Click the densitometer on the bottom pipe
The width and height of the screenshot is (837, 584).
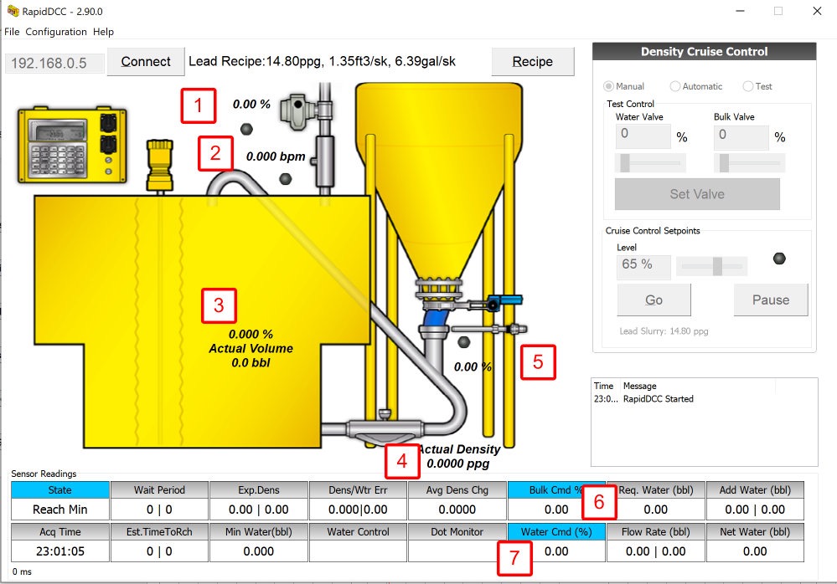pos(385,428)
